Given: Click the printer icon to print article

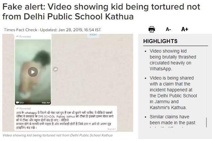Looking at the screenshot, I should pyautogui.click(x=152, y=29).
